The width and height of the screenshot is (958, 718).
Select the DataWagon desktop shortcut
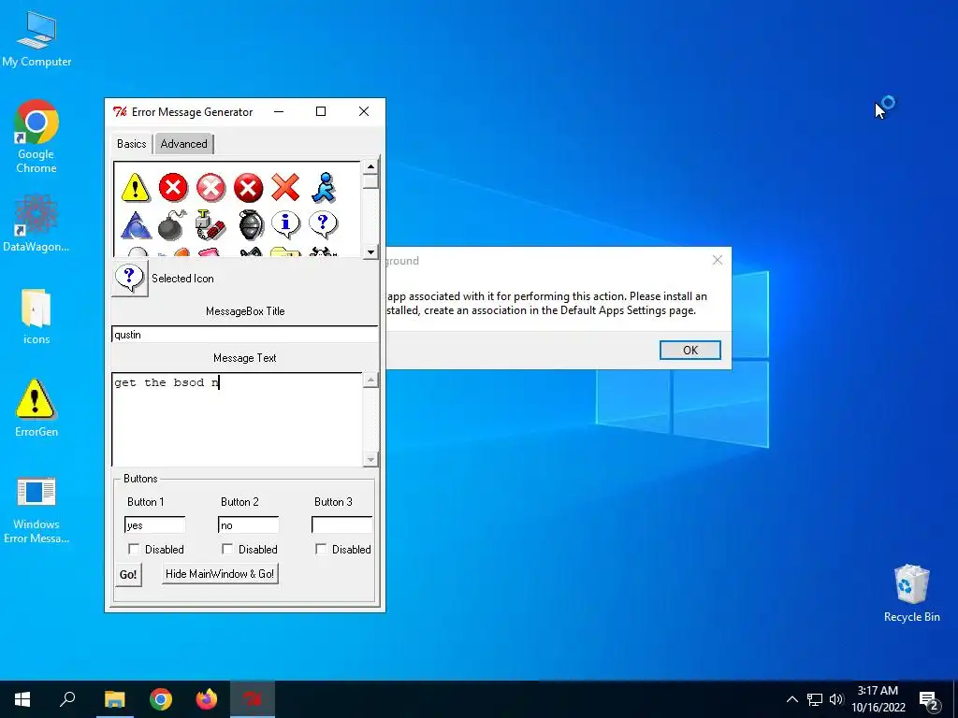click(x=36, y=223)
